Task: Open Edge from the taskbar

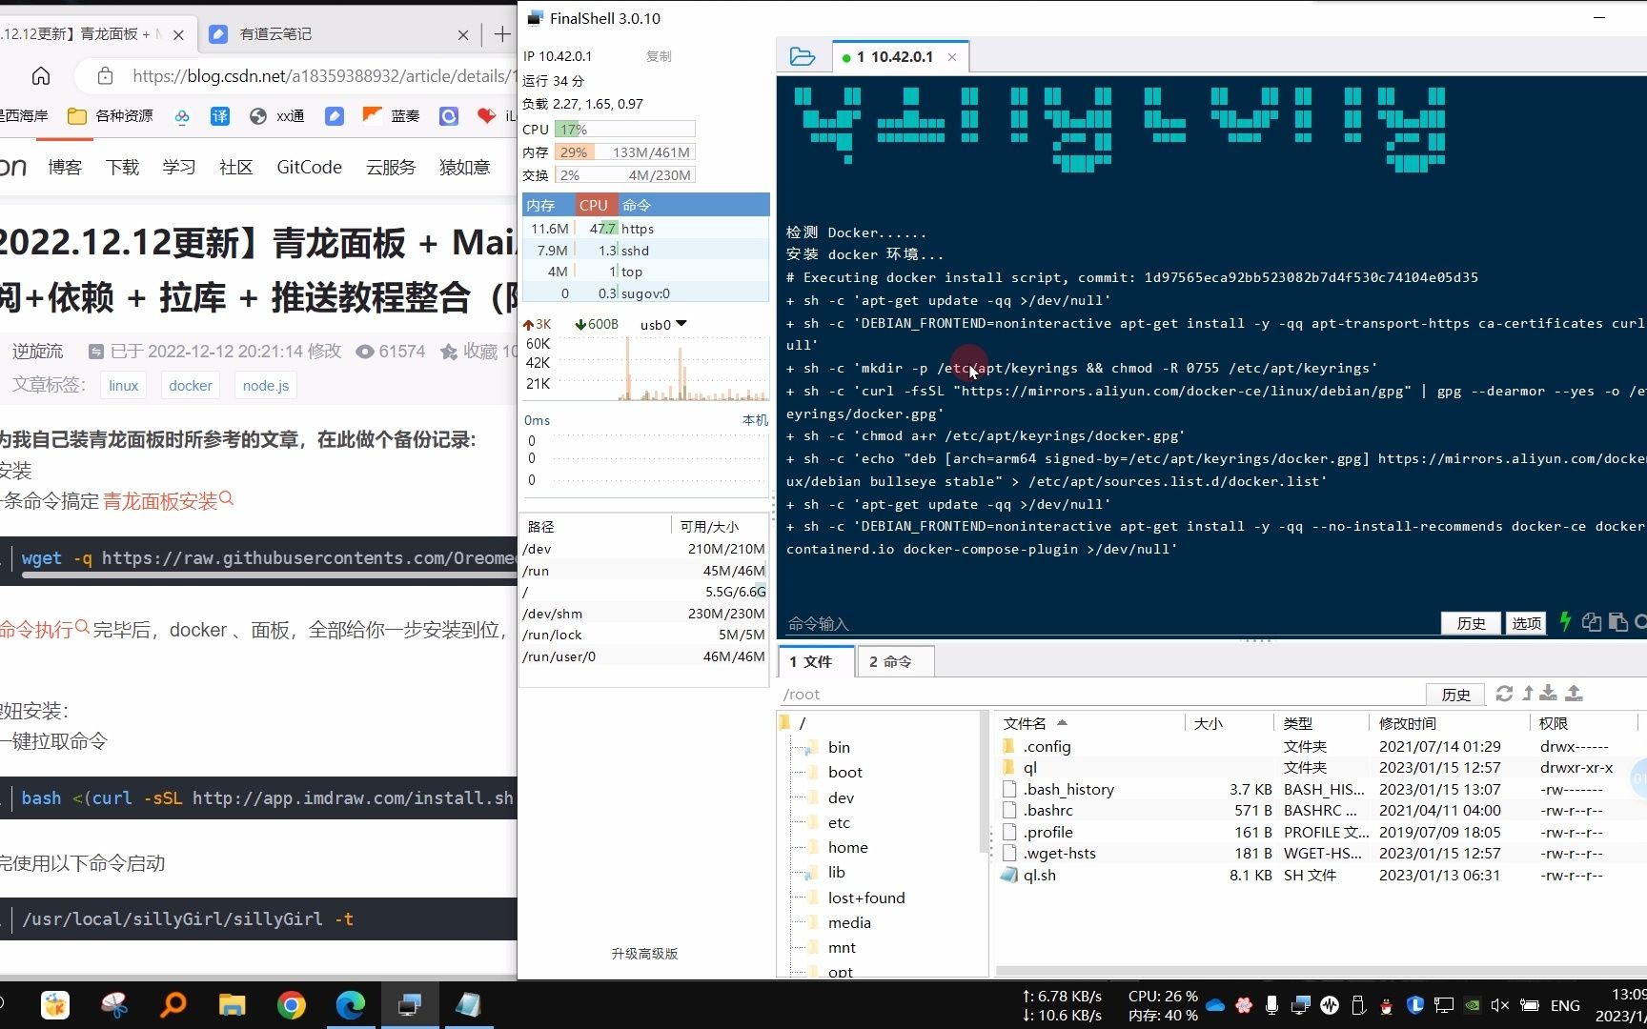Action: pos(350,1005)
